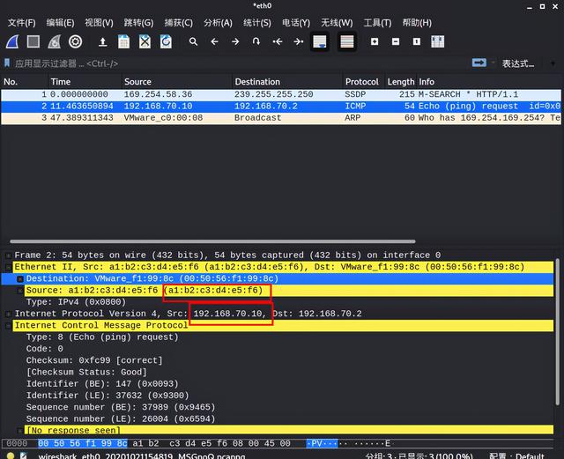Jump to the first packet

click(x=277, y=41)
